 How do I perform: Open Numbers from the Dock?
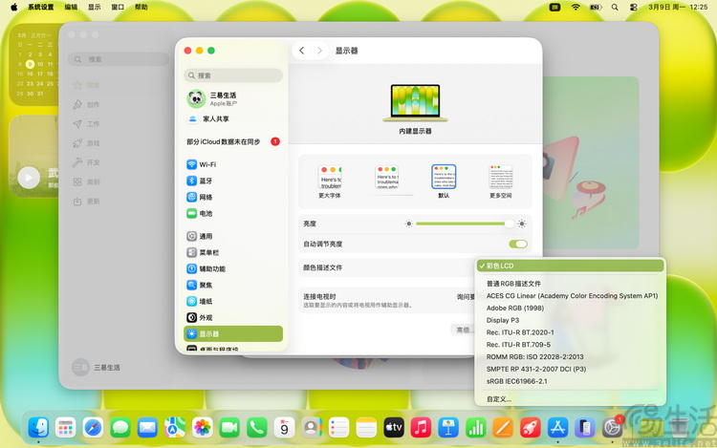tap(476, 428)
